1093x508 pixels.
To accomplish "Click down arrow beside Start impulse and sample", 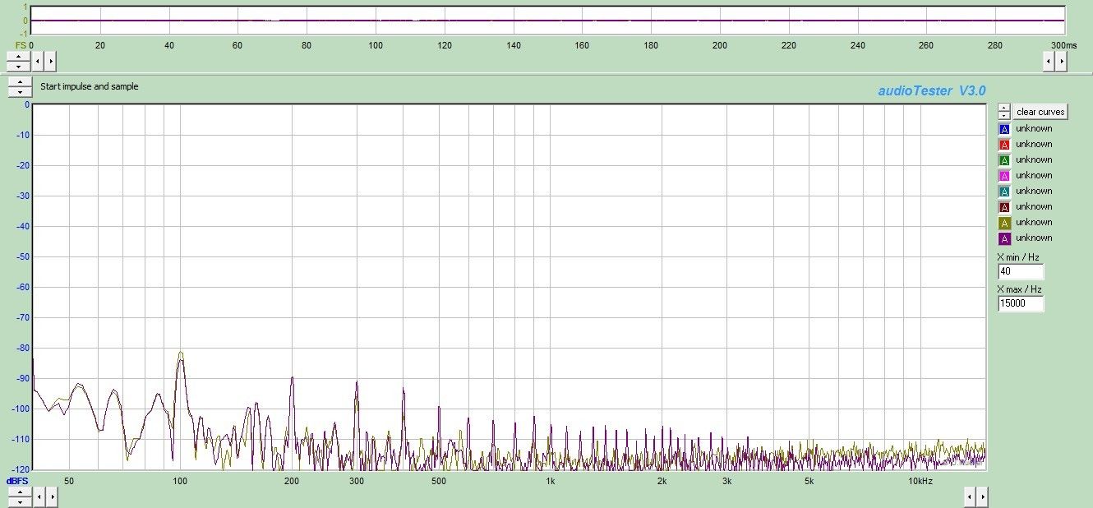I will point(20,92).
